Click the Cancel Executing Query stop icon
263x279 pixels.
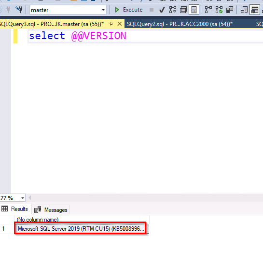pos(152,10)
